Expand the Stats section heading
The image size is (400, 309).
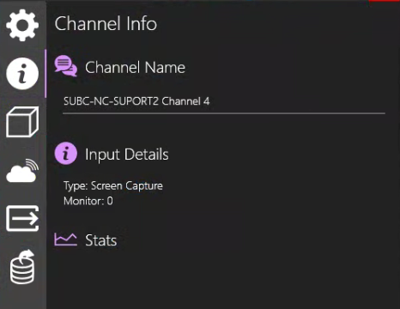point(101,240)
